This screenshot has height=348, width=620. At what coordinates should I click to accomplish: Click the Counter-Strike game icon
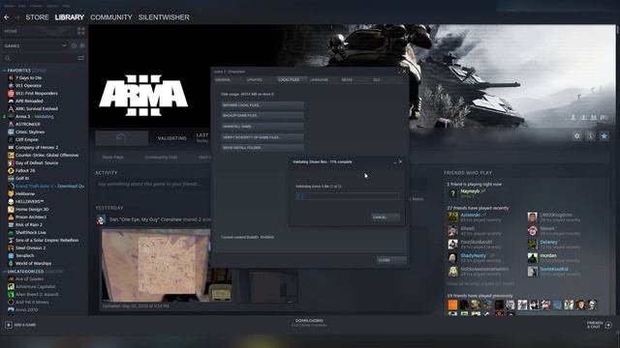[11, 156]
